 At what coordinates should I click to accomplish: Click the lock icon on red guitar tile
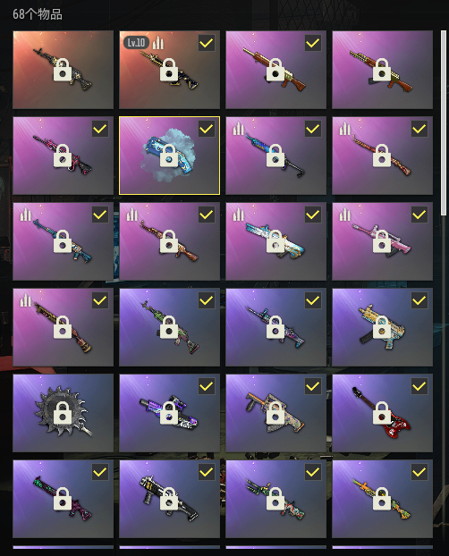382,412
